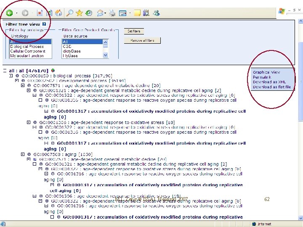Open the Back button history dropdown arrow

click(x=16, y=13)
